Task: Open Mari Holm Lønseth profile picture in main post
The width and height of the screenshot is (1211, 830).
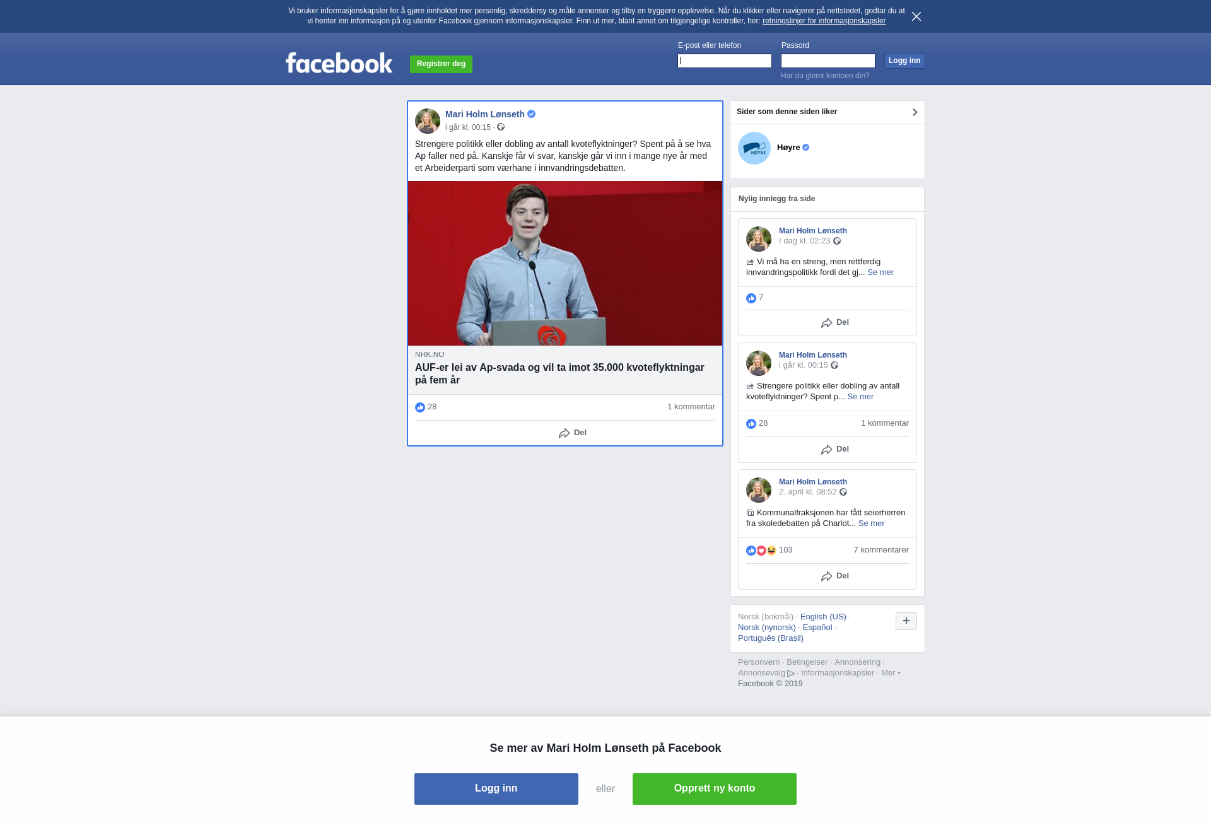Action: point(428,121)
